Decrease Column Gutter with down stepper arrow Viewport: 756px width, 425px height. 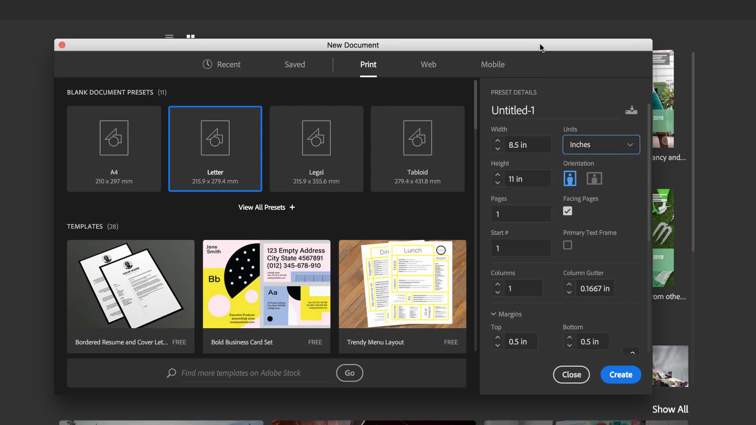pyautogui.click(x=569, y=292)
